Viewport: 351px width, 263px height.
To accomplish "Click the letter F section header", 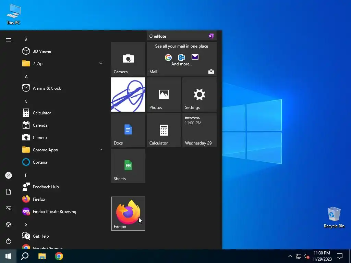I will pos(26,175).
